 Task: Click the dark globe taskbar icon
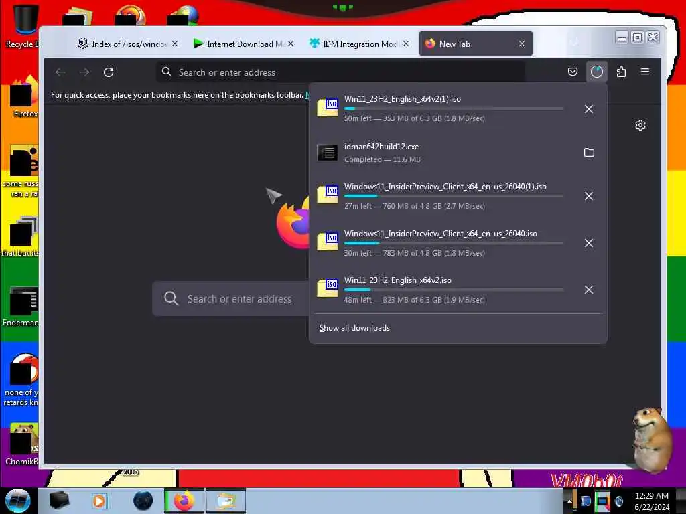pyautogui.click(x=143, y=501)
